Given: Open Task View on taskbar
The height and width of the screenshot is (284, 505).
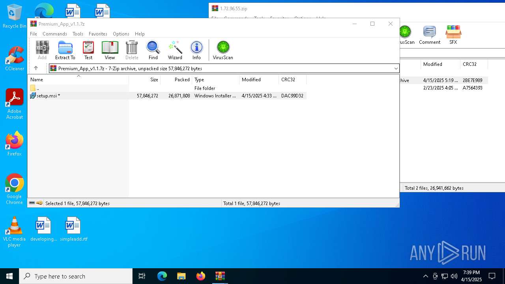Looking at the screenshot, I should coord(142,276).
